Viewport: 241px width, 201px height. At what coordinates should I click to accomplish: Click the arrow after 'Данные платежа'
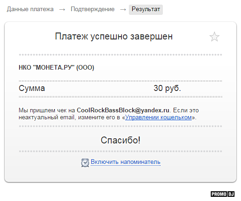click(x=62, y=10)
